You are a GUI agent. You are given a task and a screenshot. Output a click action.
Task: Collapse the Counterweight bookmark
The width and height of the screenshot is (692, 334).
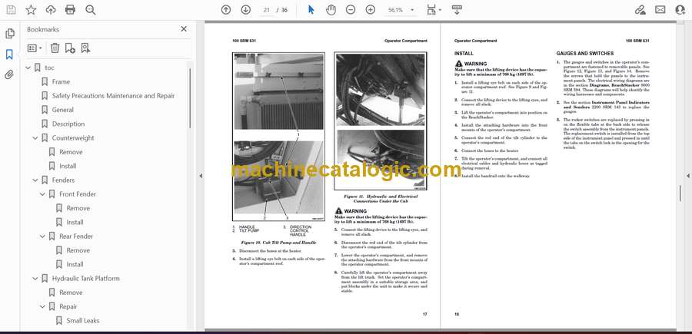pos(35,138)
